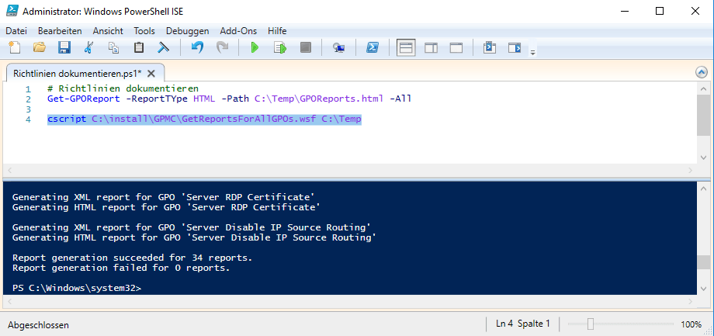
Task: Clear the console pane
Action: [163, 48]
